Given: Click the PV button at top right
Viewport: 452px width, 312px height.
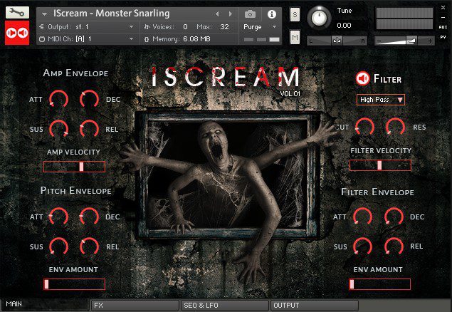Looking at the screenshot, I should point(443,37).
